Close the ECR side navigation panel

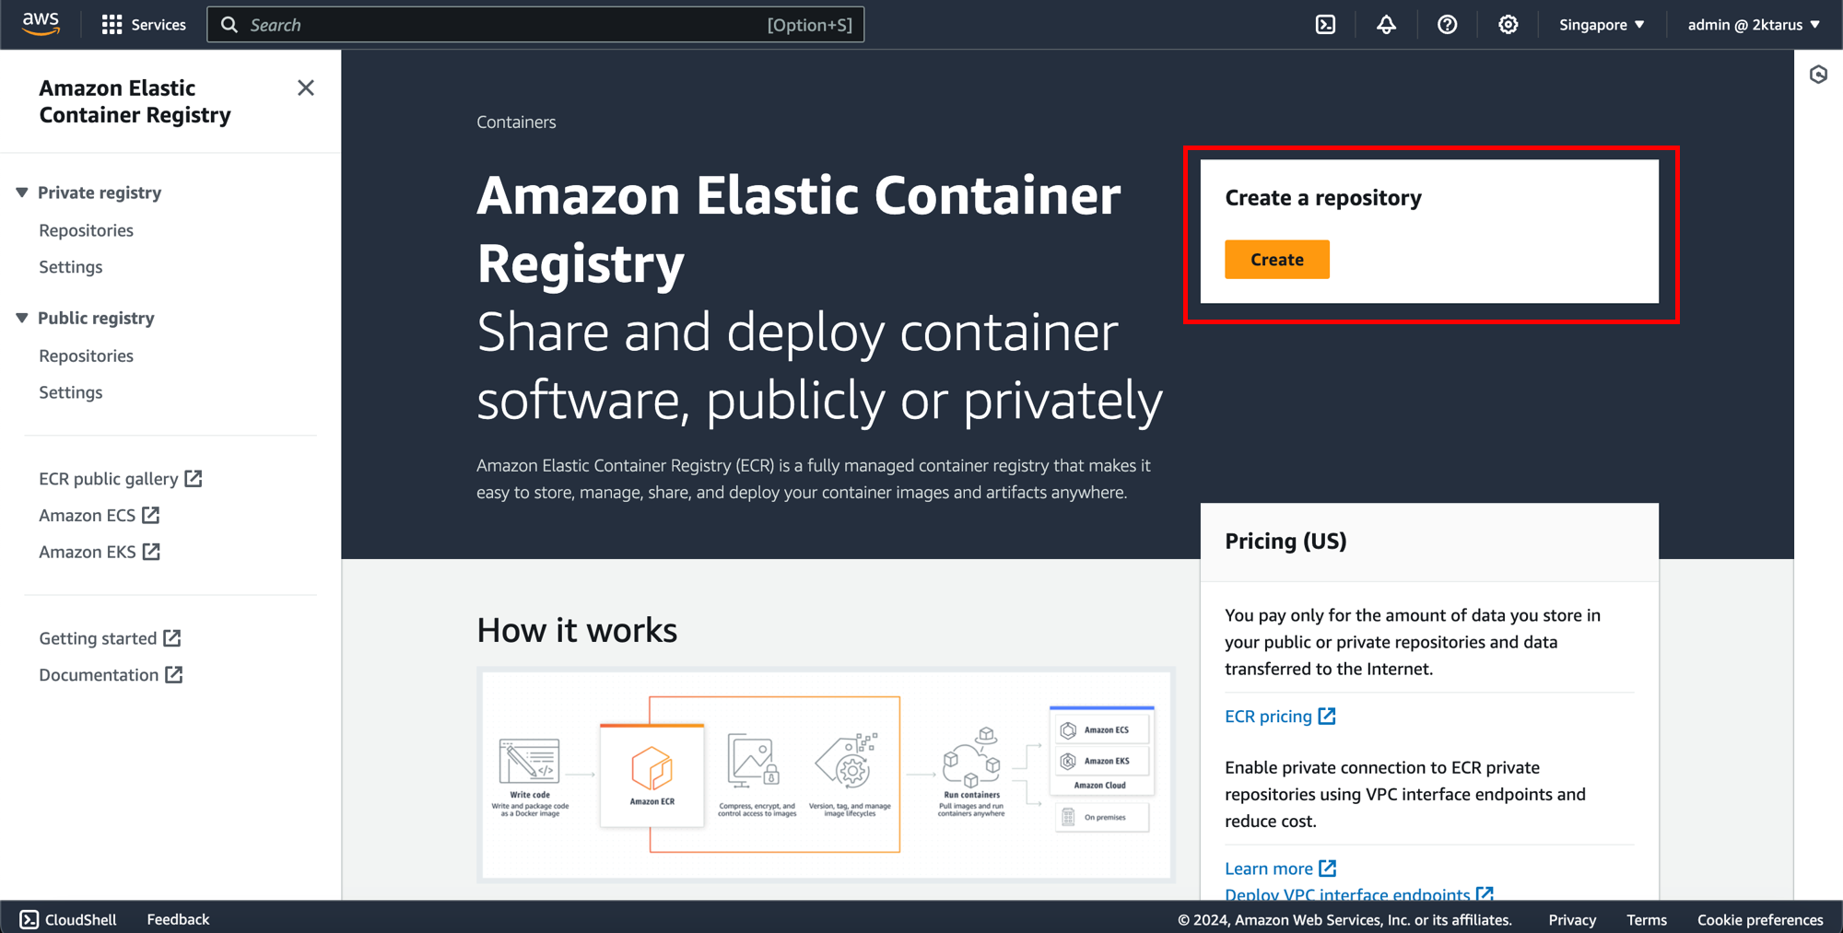306,87
